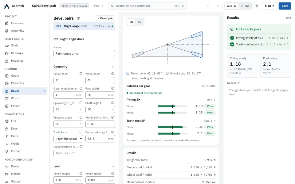The image size is (295, 184).
Task: Open the Bevel pairs help icon
Action: [x=78, y=18]
